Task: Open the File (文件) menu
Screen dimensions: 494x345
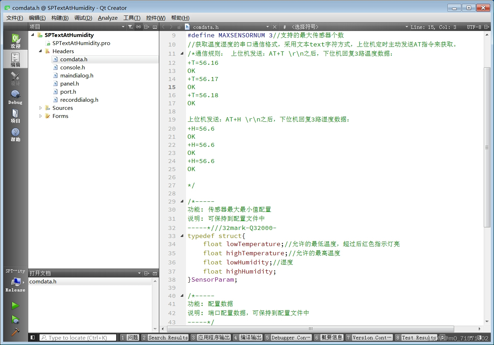Action: tap(14, 18)
